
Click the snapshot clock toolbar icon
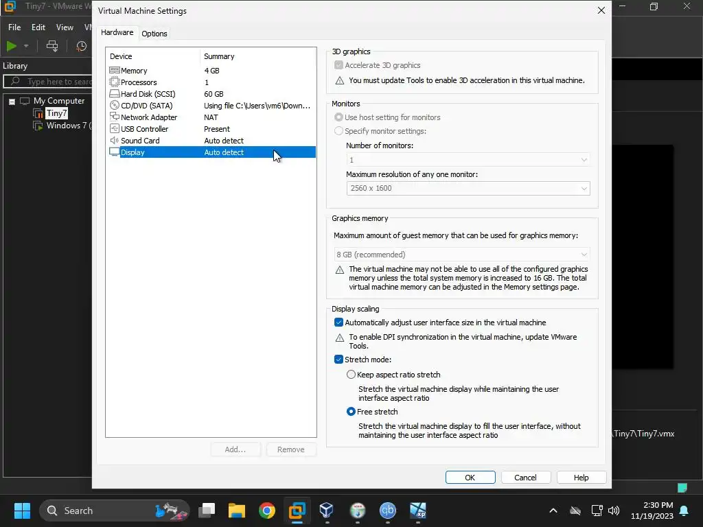pyautogui.click(x=81, y=46)
